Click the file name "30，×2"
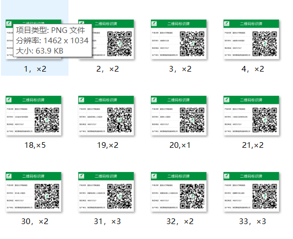This screenshot has width=293, height=239. pyautogui.click(x=35, y=221)
